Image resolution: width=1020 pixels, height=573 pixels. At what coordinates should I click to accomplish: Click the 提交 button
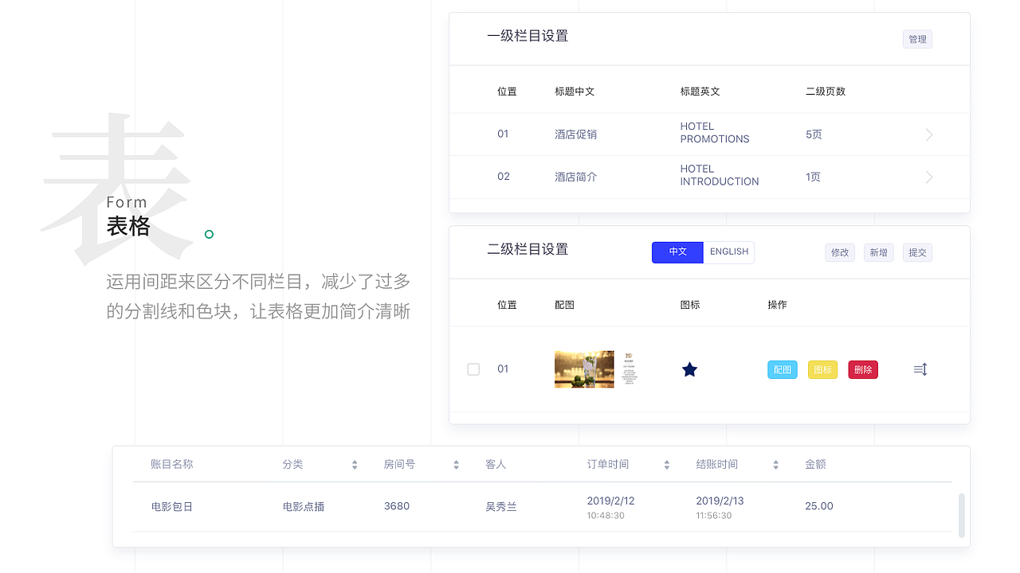coord(917,252)
